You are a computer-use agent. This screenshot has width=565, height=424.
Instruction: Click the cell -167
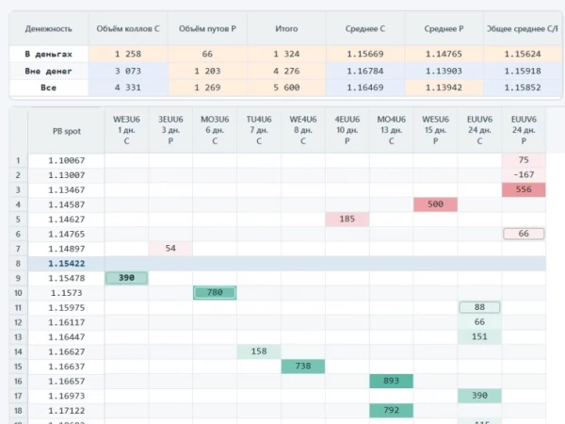pyautogui.click(x=524, y=175)
